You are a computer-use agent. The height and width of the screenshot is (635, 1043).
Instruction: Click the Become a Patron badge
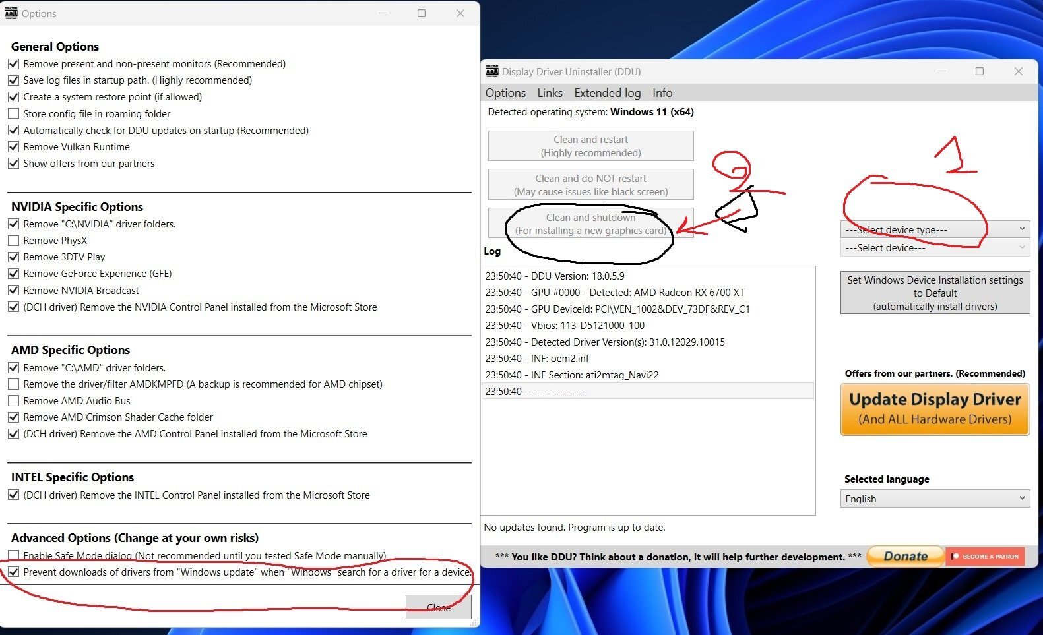(x=985, y=557)
